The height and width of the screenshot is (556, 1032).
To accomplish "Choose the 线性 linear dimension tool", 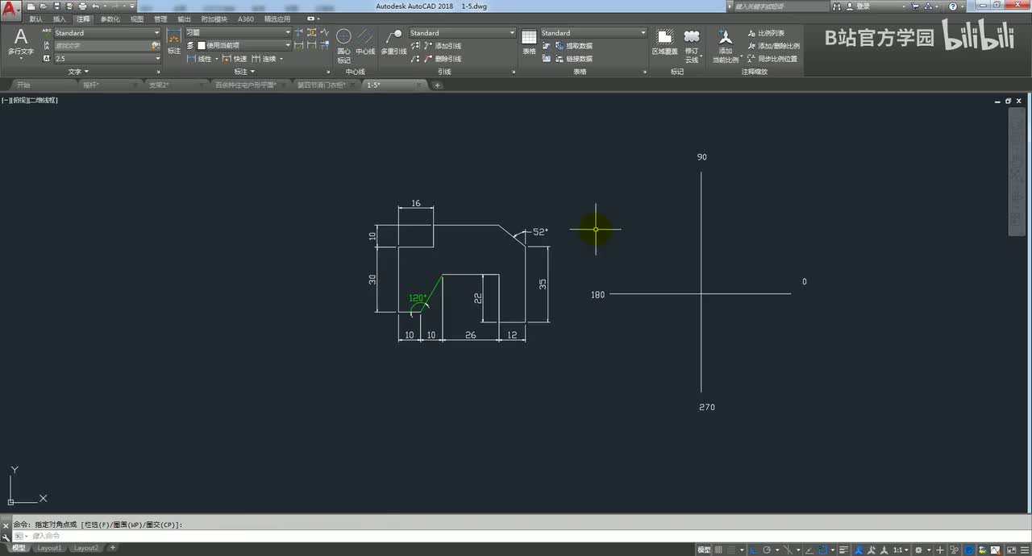I will pyautogui.click(x=199, y=59).
